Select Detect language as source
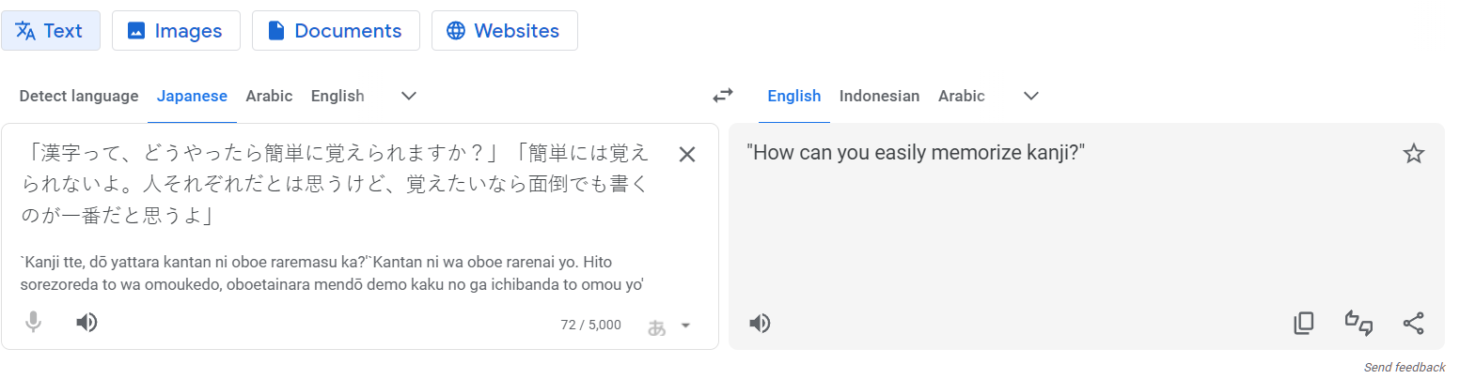Image resolution: width=1460 pixels, height=379 pixels. pyautogui.click(x=79, y=96)
